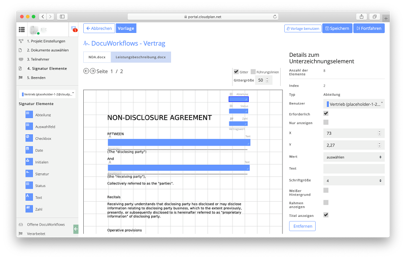Switch to the NDA.docx tab

pos(97,57)
